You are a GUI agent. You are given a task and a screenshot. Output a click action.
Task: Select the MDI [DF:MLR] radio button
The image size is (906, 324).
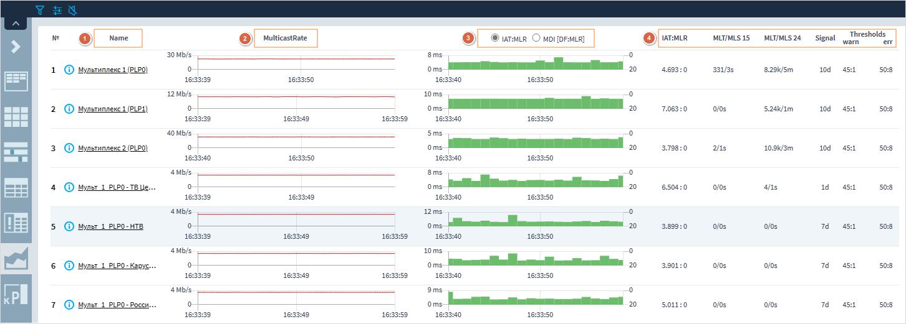pyautogui.click(x=536, y=39)
